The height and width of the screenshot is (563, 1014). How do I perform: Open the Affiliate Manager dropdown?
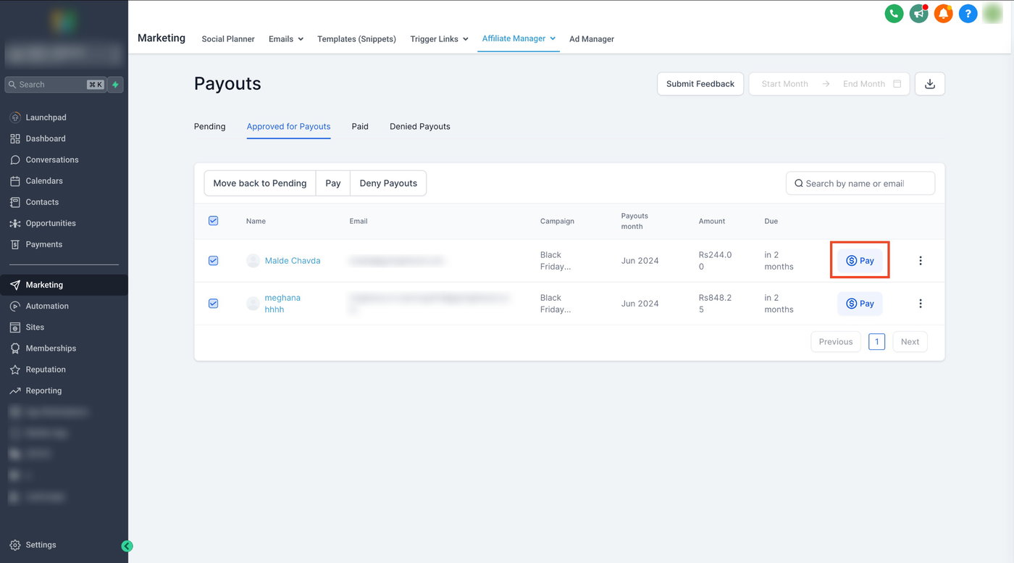coord(519,38)
